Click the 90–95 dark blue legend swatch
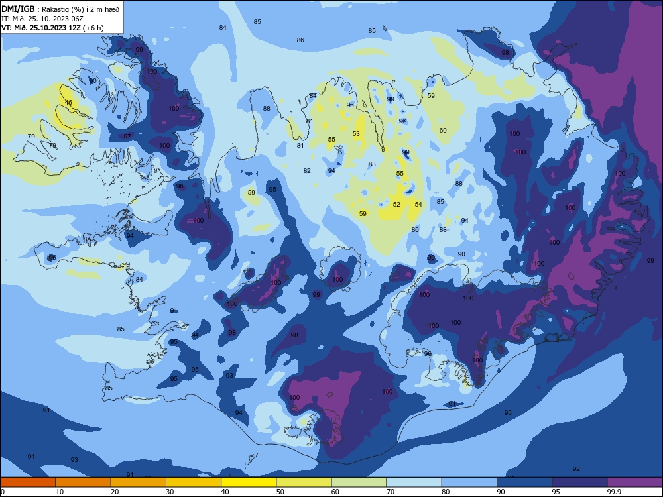 (524, 482)
